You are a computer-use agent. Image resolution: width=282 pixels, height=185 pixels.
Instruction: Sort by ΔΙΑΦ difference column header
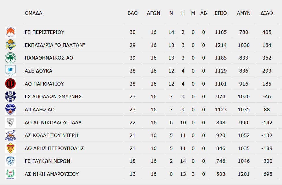pyautogui.click(x=267, y=13)
